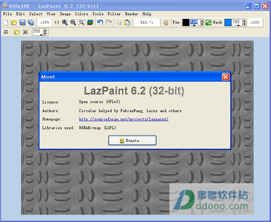Image resolution: width=271 pixels, height=222 pixels.
Task: Remove texture with the grey X icon
Action: [25, 32]
